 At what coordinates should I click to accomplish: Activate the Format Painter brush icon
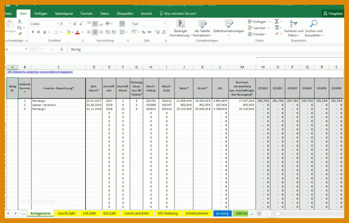click(x=20, y=34)
